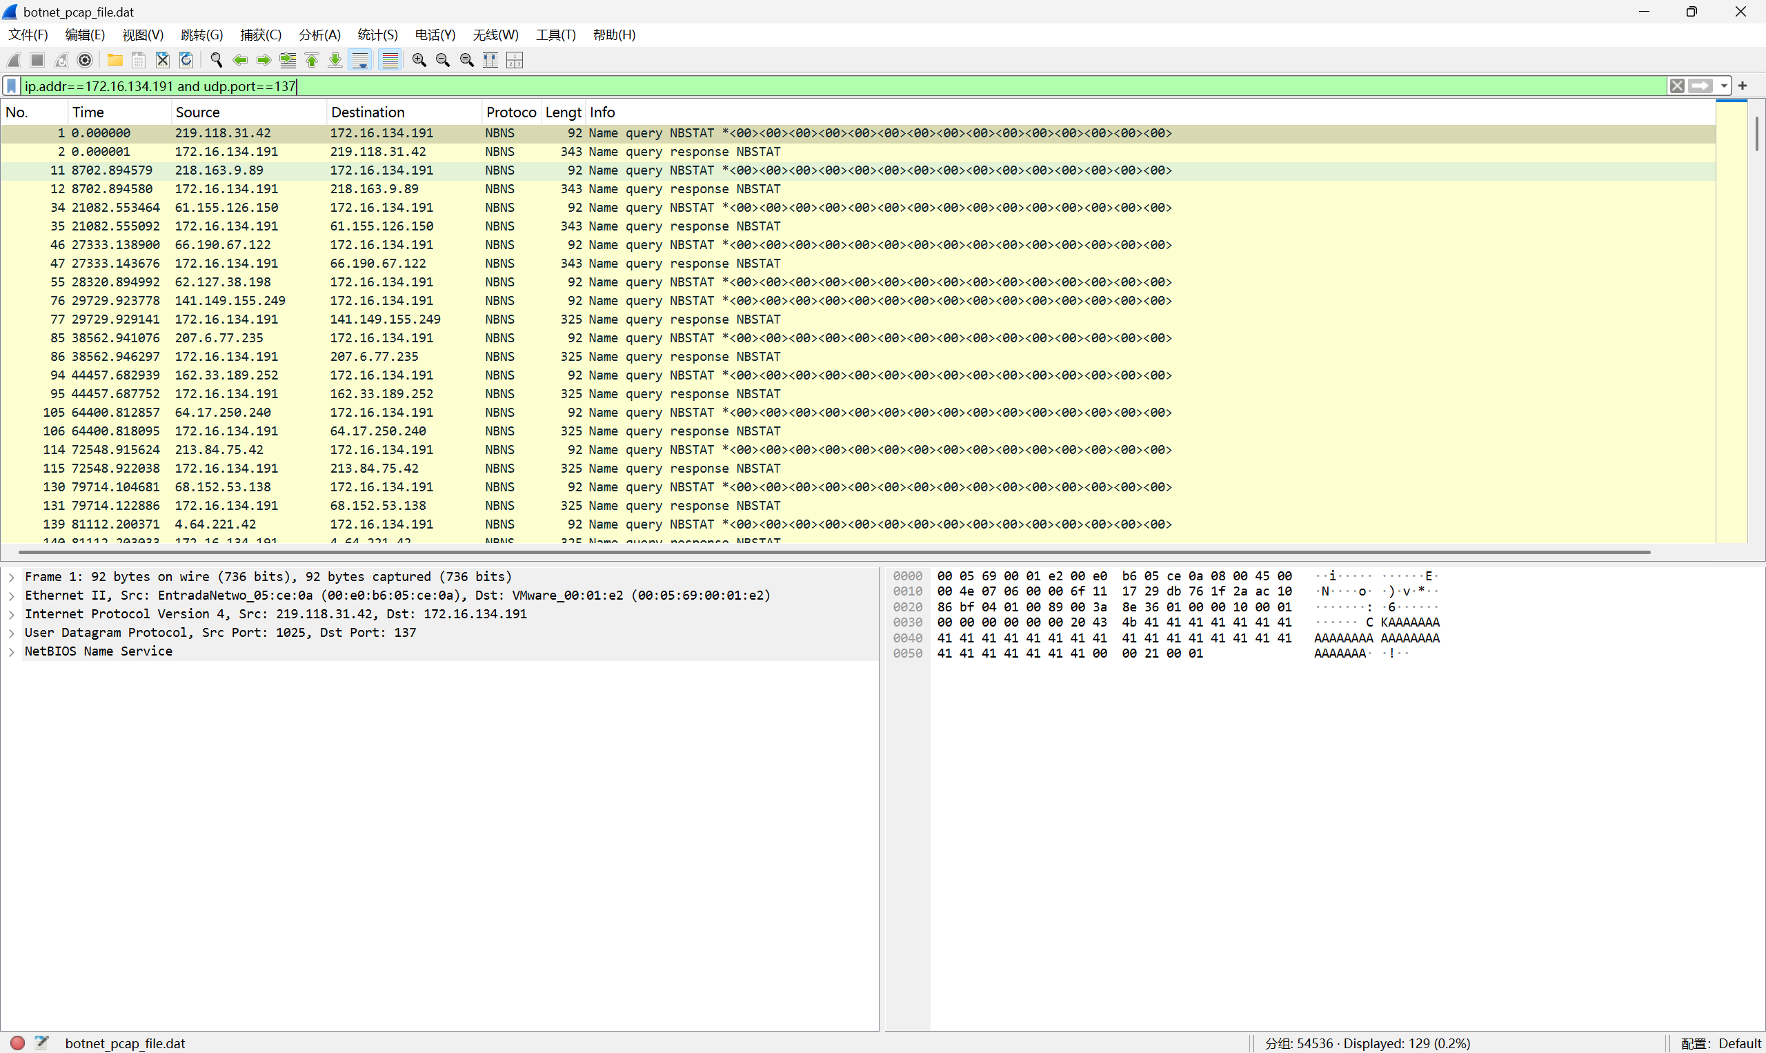Click the capture options gear icon
1766x1053 pixels.
pos(85,60)
